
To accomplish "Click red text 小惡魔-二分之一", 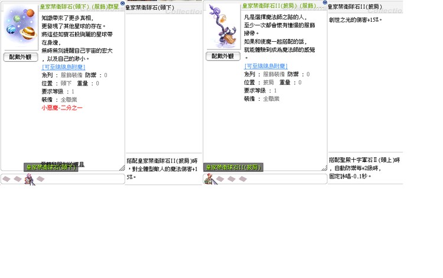I will click(x=62, y=108).
